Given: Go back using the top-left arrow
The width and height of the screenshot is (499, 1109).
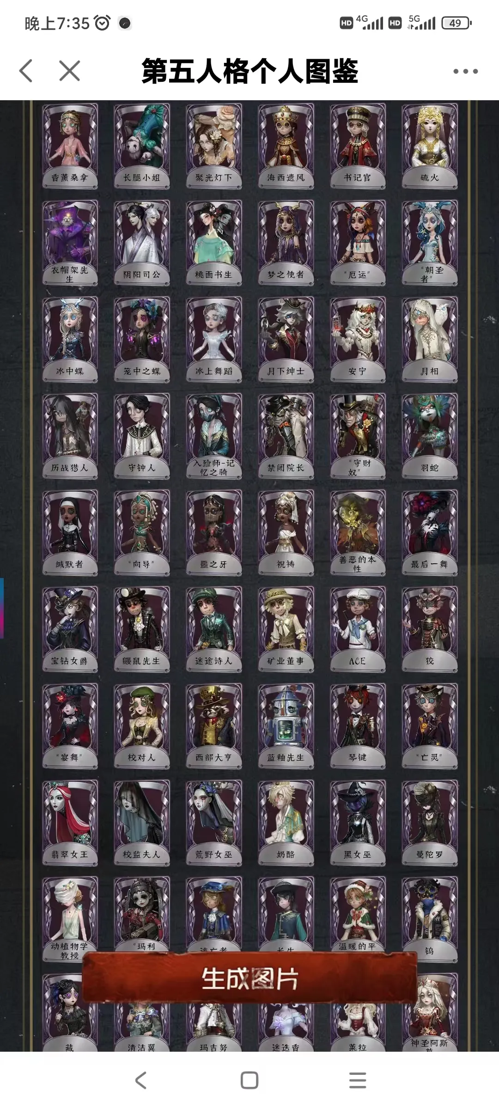Looking at the screenshot, I should click(x=26, y=71).
